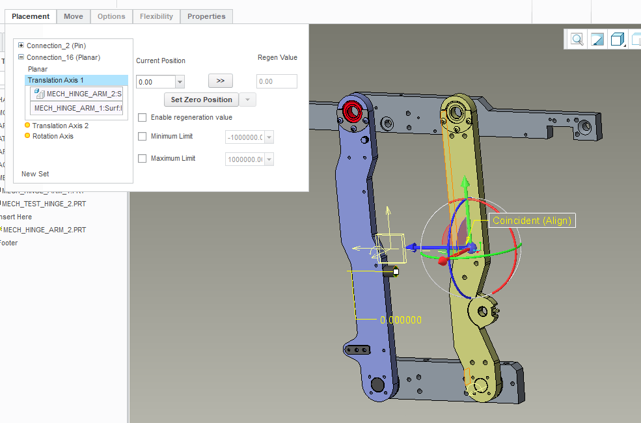Open the display style cube icon
This screenshot has height=423, width=641.
[617, 40]
